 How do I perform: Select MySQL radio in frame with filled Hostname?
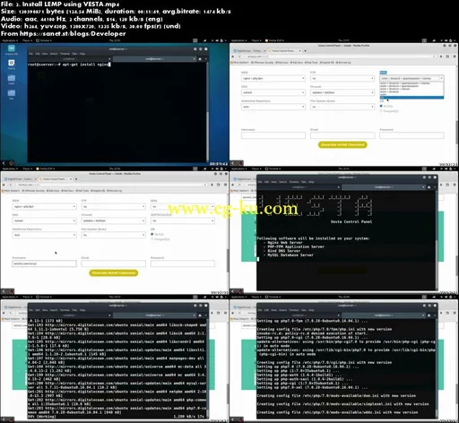(152, 234)
